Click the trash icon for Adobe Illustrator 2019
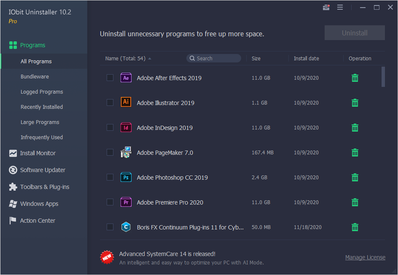Screen dimensions: 398x275 click(x=355, y=103)
